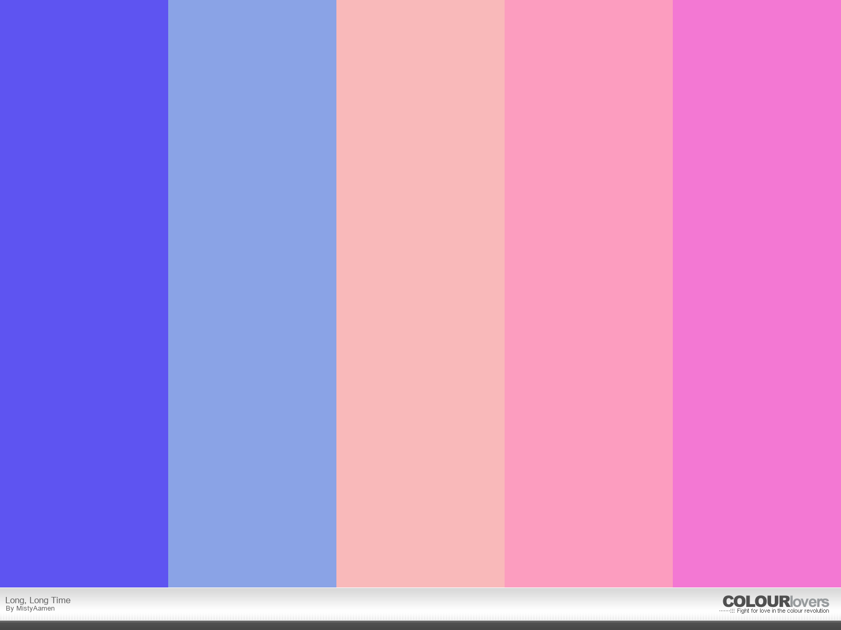Click the author credit 'By MistyAamen'
841x630 pixels.
[30, 608]
